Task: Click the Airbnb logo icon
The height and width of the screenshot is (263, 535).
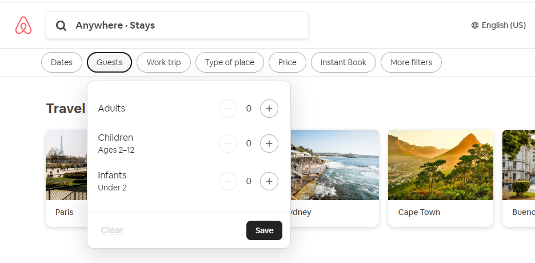Action: pyautogui.click(x=23, y=25)
